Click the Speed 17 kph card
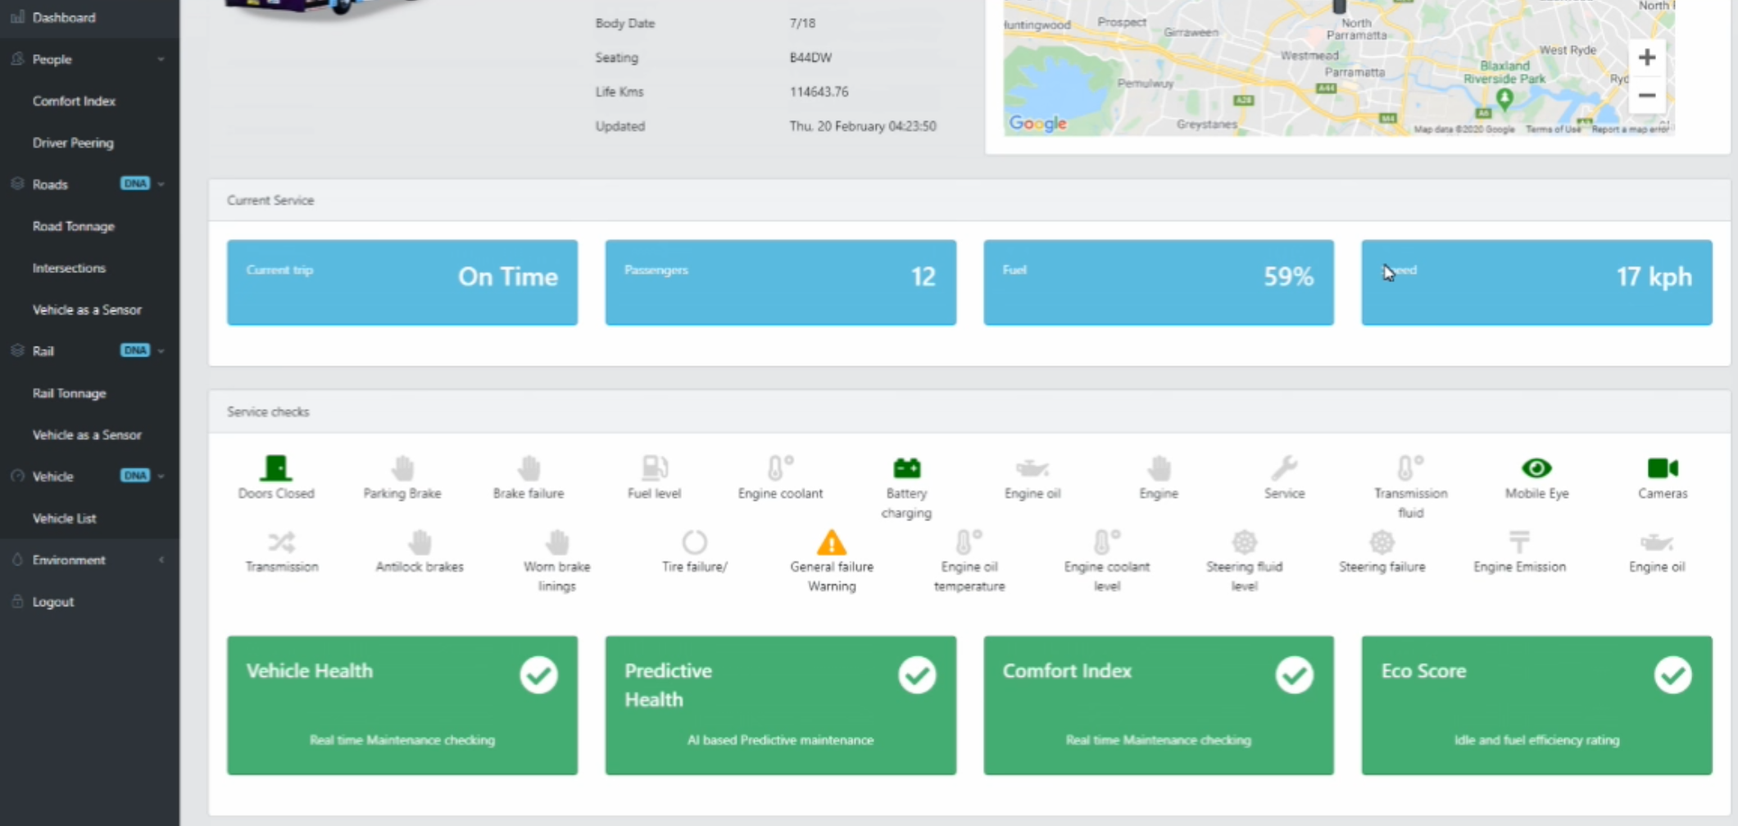The width and height of the screenshot is (1738, 826). [1536, 283]
